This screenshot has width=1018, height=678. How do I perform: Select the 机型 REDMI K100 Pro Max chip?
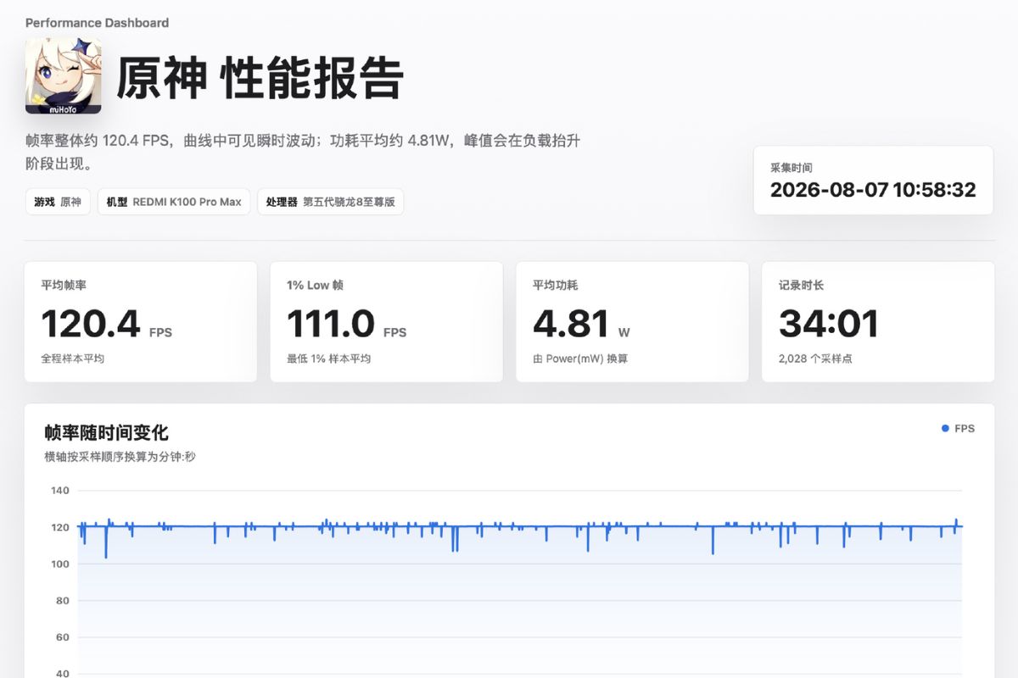[174, 202]
